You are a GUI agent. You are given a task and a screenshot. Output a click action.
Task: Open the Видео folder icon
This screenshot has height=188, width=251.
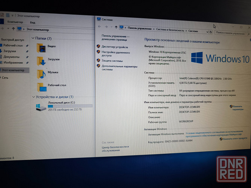tap(41, 48)
